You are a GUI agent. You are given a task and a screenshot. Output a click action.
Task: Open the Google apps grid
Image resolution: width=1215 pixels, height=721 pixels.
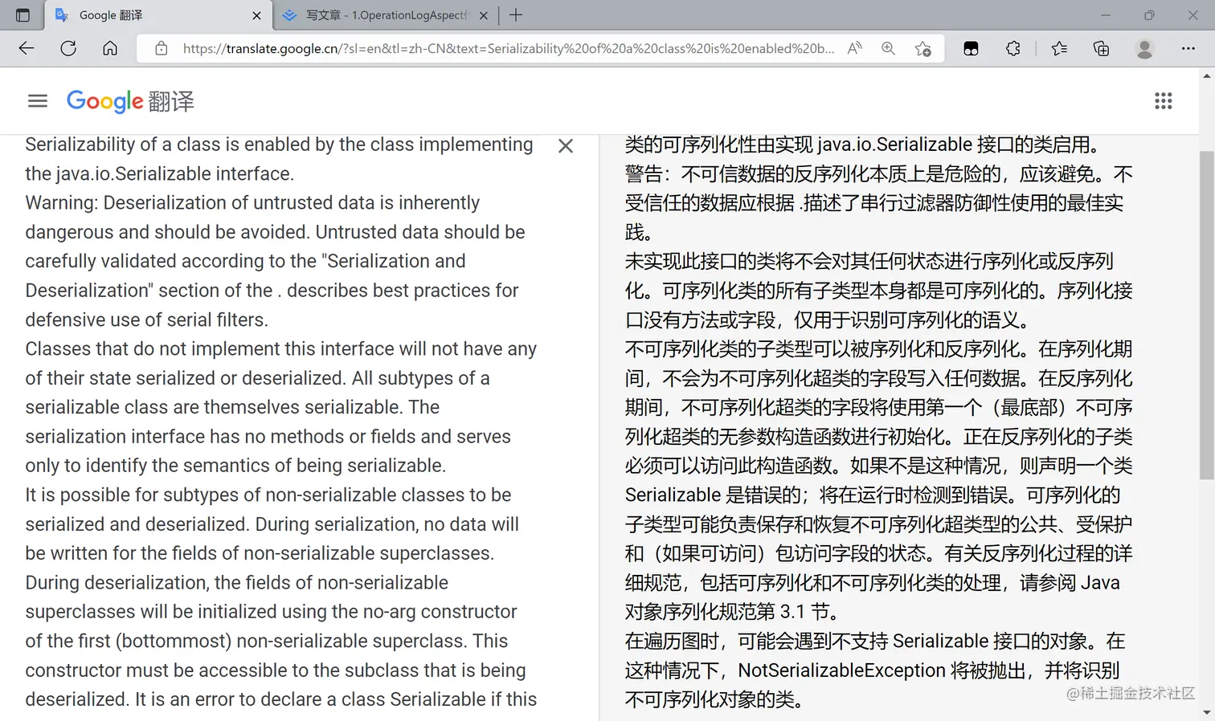[1163, 101]
